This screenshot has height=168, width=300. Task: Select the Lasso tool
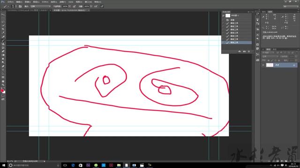point(3,21)
